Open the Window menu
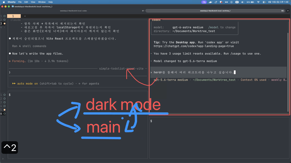291x163 pixels. [x=42, y=2]
